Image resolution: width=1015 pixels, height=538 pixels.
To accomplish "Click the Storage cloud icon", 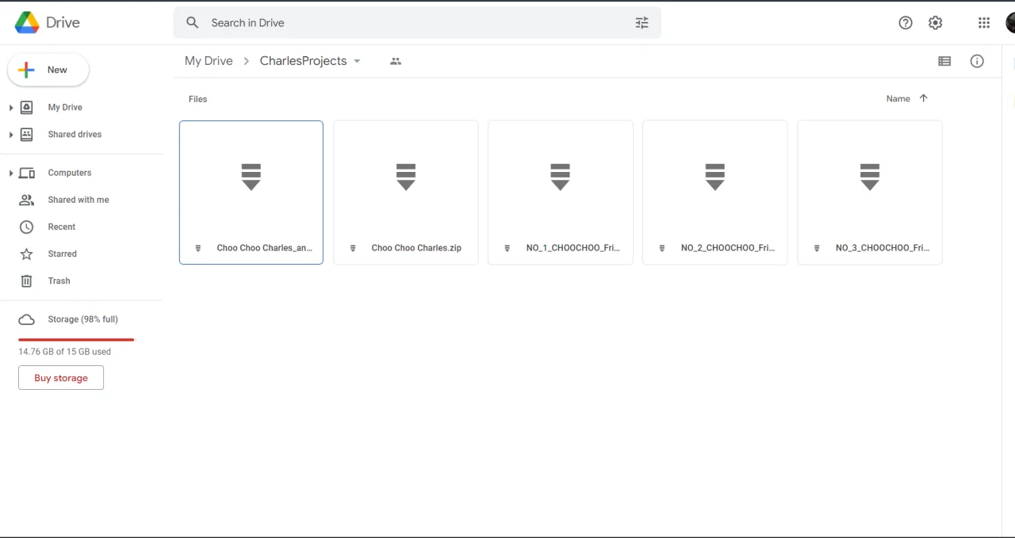I will 26,319.
